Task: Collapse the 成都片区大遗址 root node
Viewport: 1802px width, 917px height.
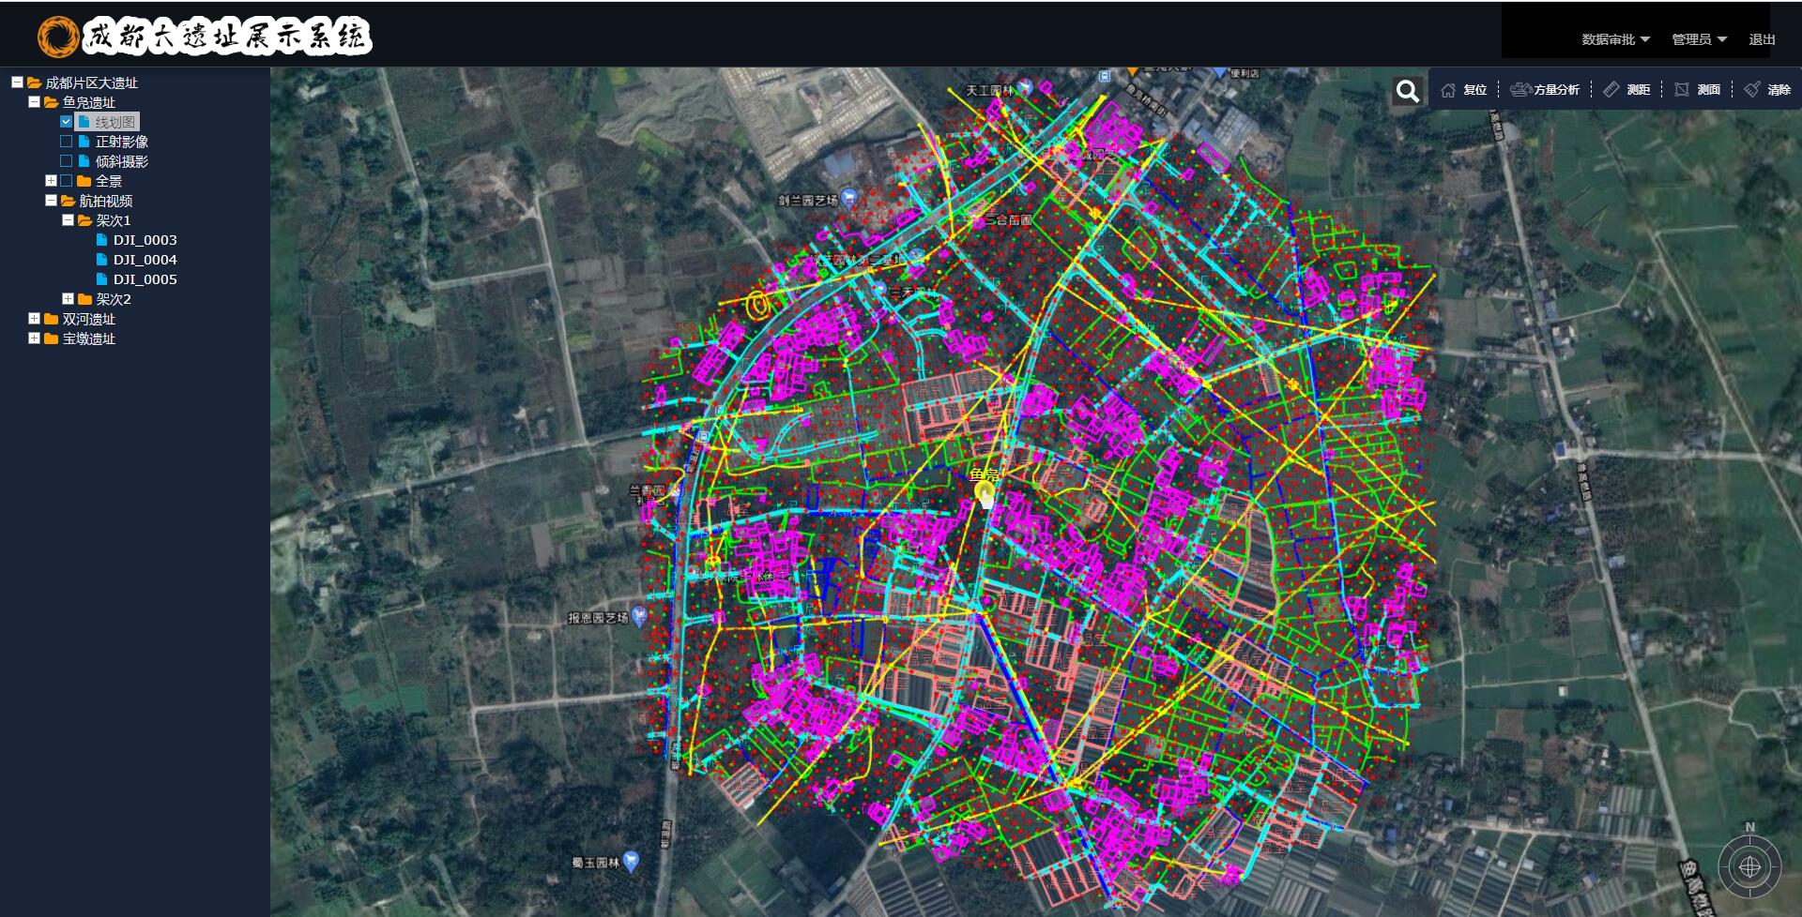Action: tap(17, 83)
